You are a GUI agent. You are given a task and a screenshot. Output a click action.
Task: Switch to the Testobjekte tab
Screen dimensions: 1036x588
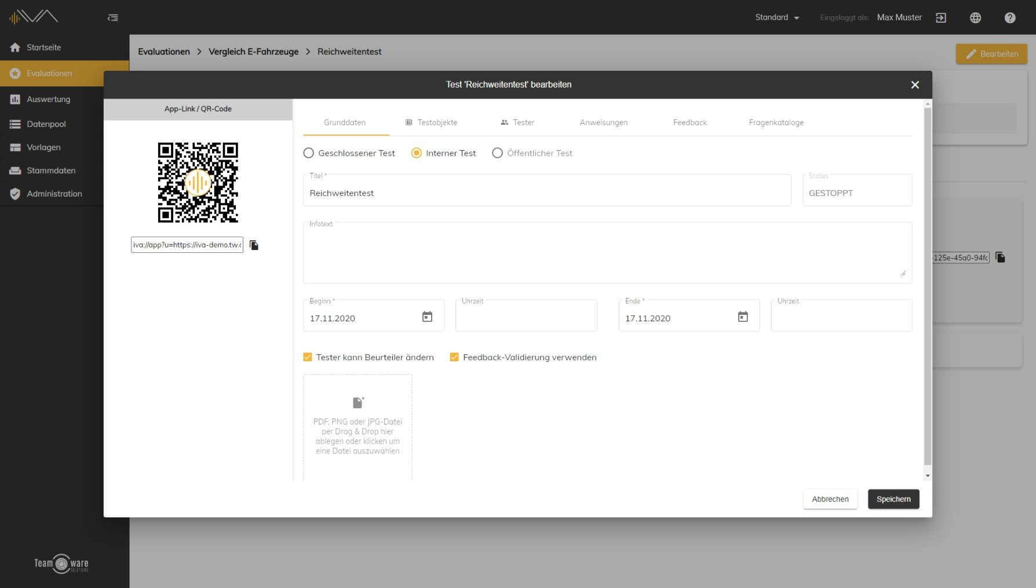coord(431,122)
